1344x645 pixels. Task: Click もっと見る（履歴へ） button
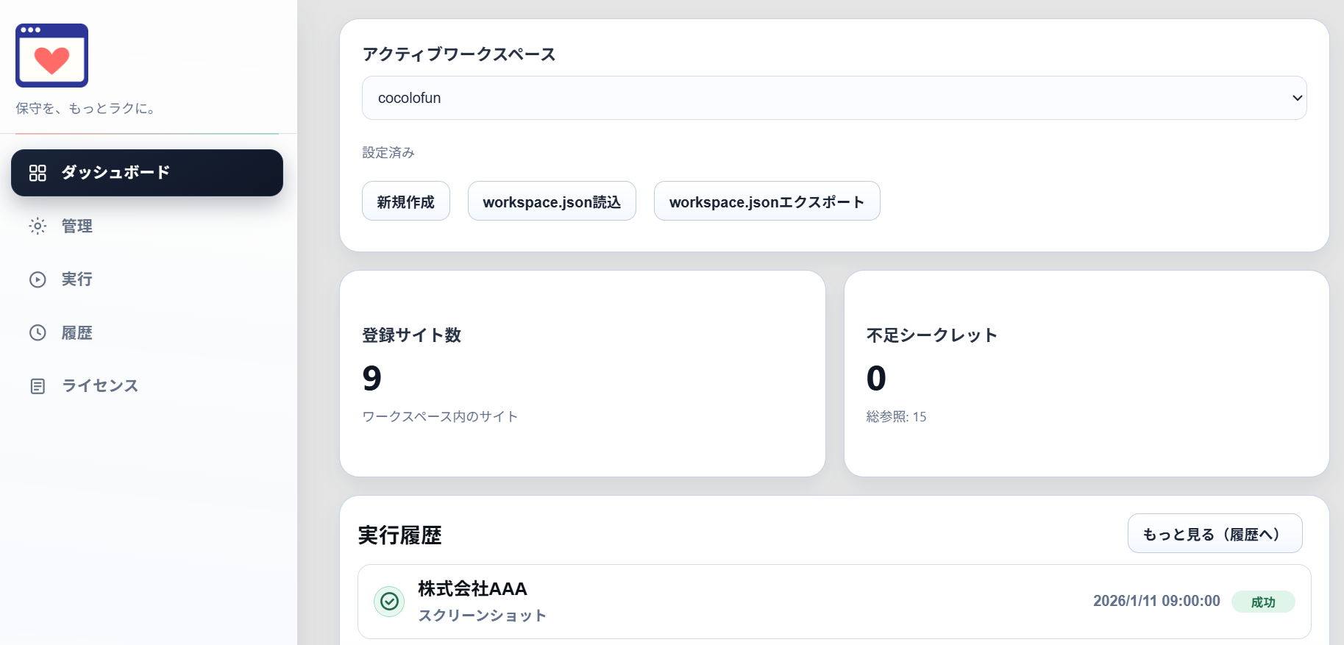pos(1215,533)
